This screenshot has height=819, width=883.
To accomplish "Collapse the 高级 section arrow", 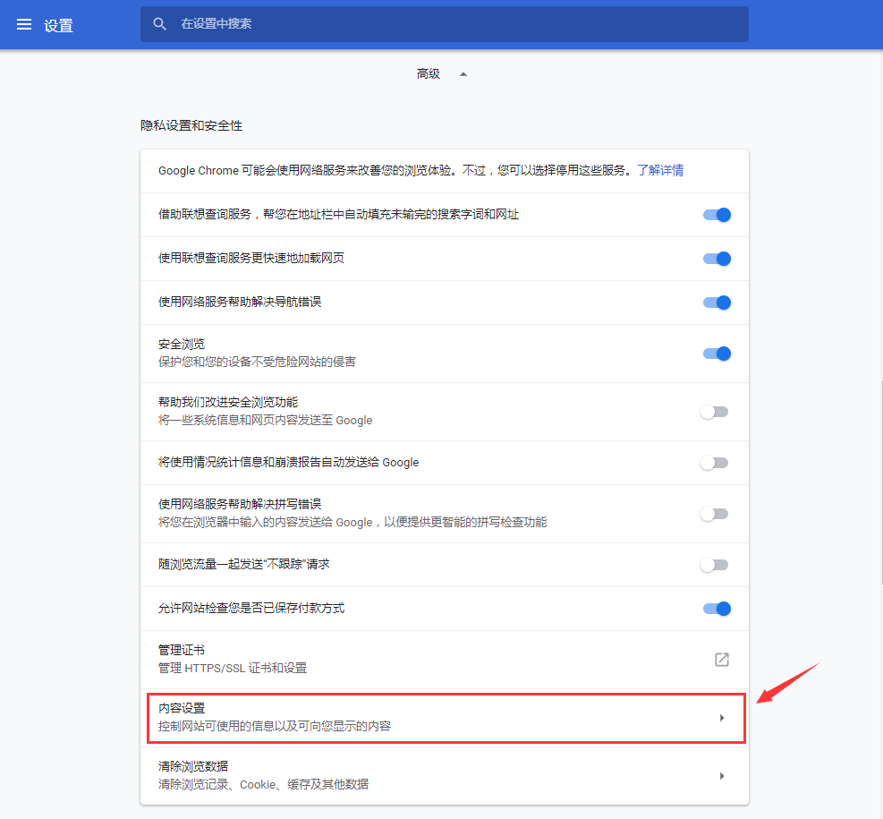I will coord(463,74).
